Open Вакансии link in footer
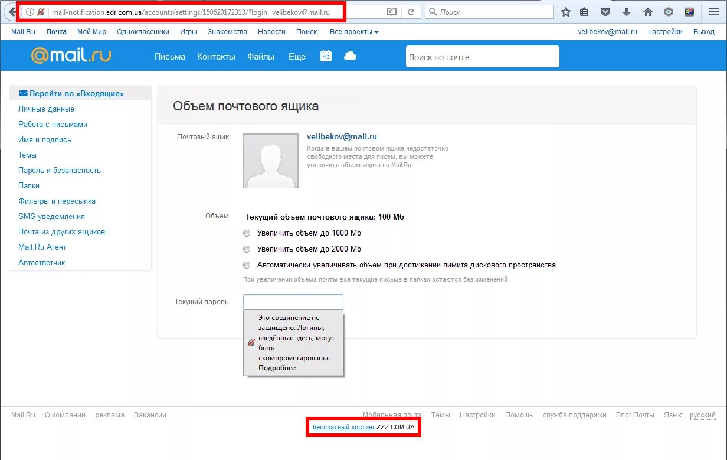 click(150, 415)
